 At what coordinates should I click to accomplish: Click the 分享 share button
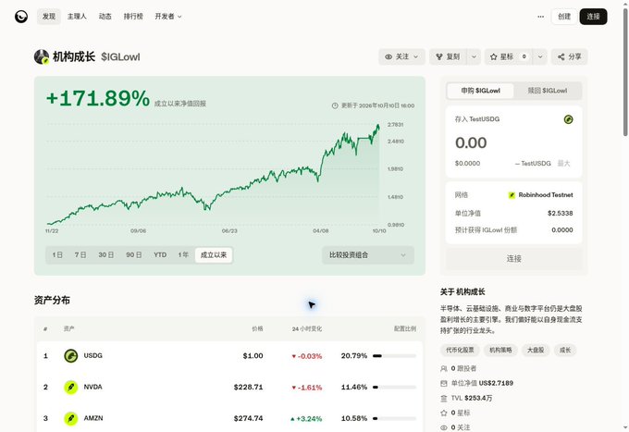(x=569, y=57)
